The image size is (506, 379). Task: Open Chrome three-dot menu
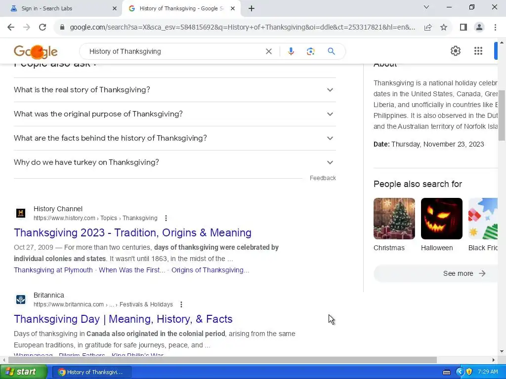495,28
